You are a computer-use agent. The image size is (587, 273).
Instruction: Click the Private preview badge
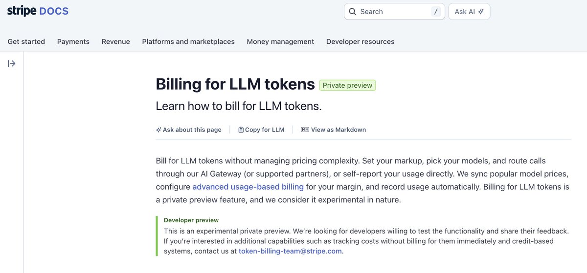[x=348, y=85]
